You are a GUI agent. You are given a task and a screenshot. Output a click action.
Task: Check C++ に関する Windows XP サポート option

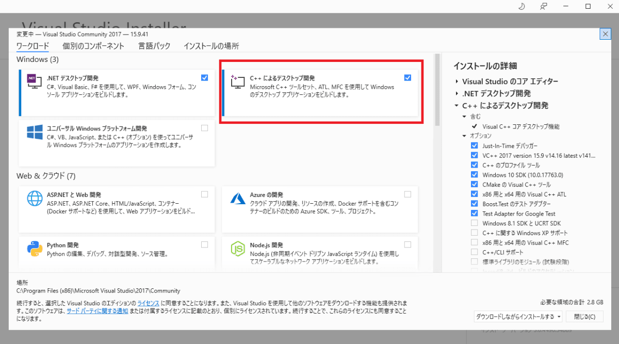(x=474, y=233)
